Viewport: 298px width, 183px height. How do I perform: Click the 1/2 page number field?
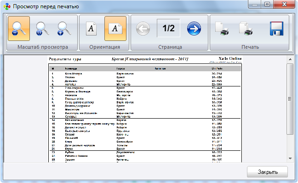pyautogui.click(x=168, y=28)
